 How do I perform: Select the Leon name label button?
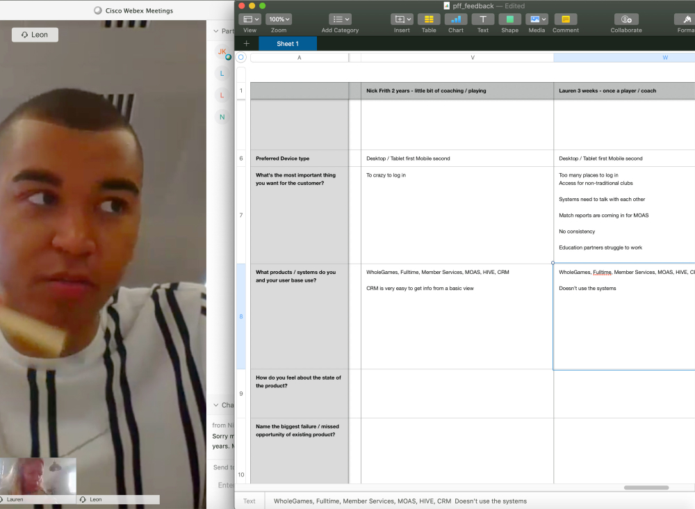tap(35, 34)
